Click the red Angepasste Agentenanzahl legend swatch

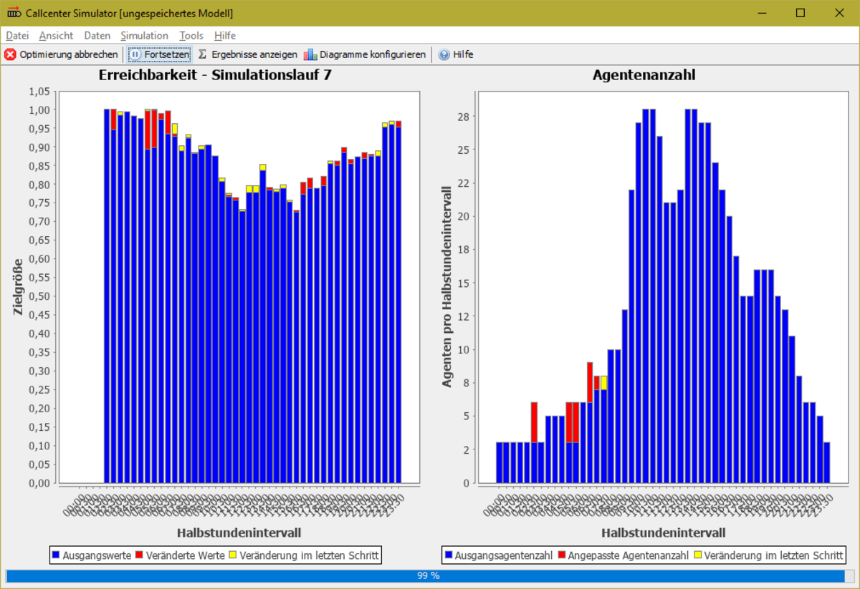tap(561, 555)
